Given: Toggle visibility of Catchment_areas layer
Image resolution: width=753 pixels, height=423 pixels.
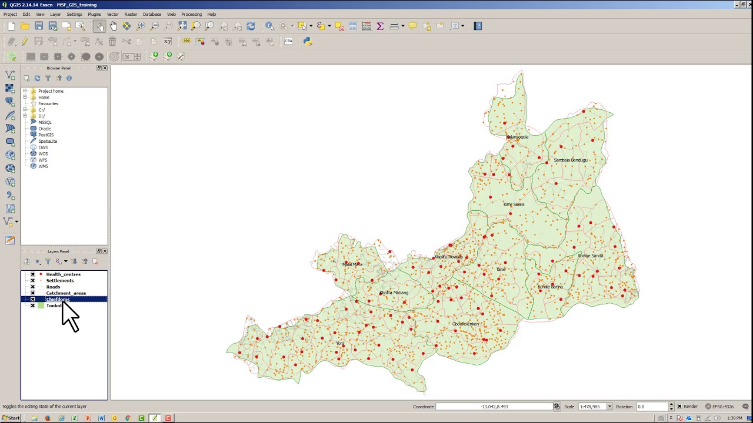Looking at the screenshot, I should pyautogui.click(x=33, y=293).
